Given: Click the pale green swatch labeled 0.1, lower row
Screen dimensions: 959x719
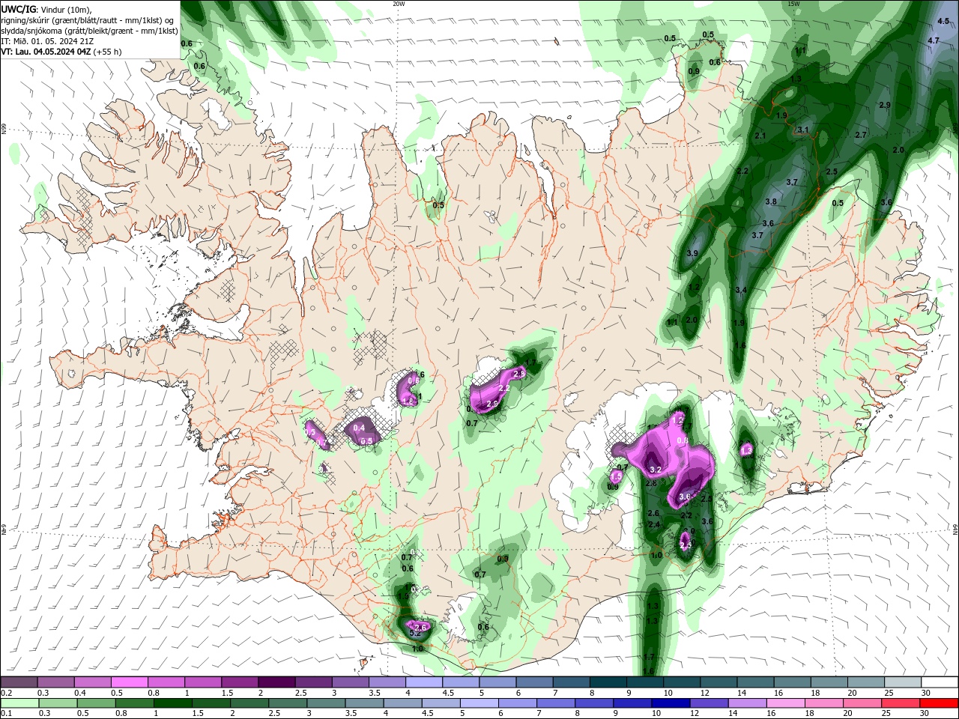Looking at the screenshot, I should click(x=19, y=703).
